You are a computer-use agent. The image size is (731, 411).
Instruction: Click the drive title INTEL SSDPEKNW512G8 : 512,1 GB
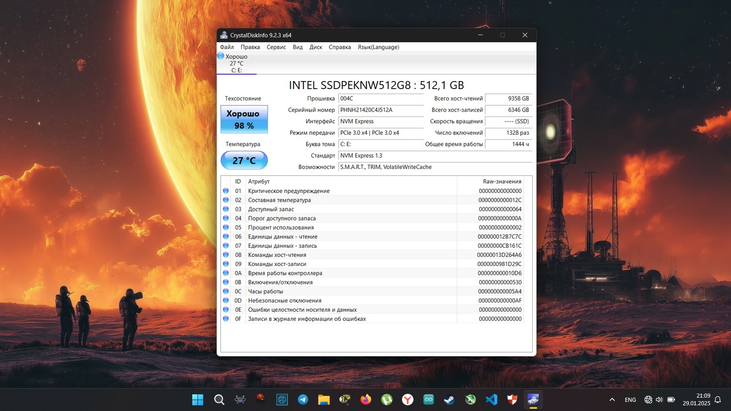(376, 85)
